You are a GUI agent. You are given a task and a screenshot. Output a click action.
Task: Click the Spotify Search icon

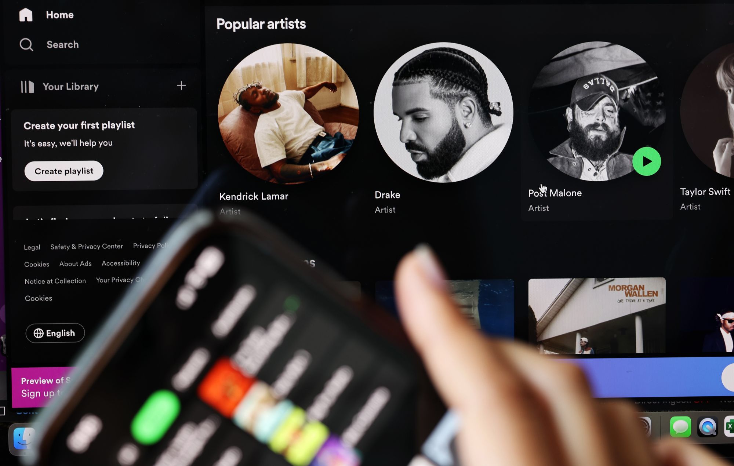pos(26,44)
